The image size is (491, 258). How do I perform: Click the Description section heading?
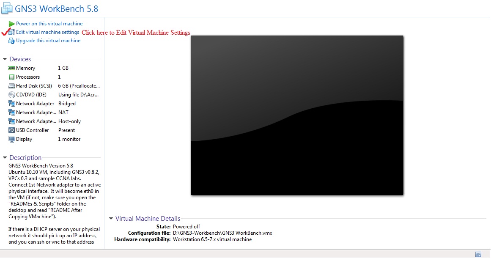[25, 158]
